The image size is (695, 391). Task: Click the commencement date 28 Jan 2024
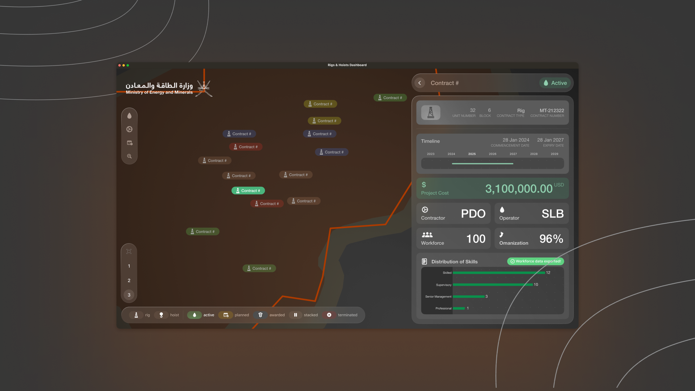coord(516,140)
